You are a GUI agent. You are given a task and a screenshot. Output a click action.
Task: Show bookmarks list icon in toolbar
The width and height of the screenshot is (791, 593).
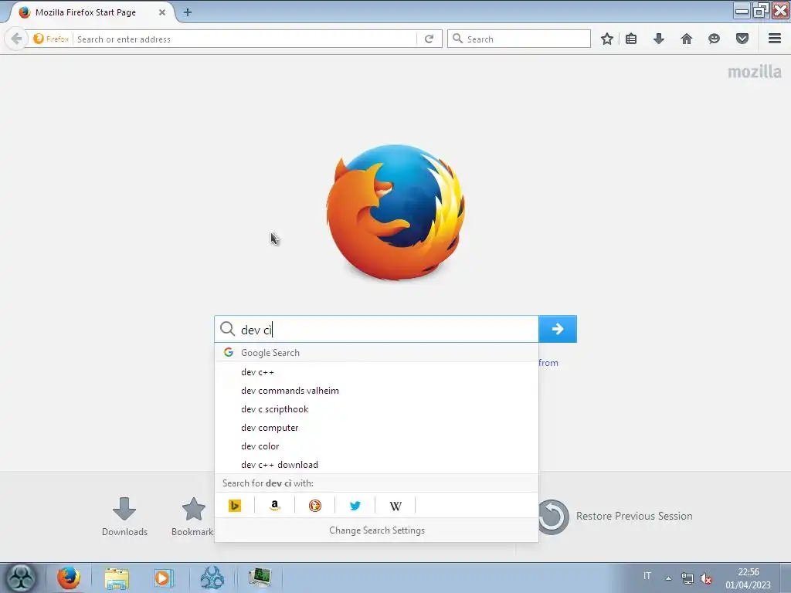[631, 39]
